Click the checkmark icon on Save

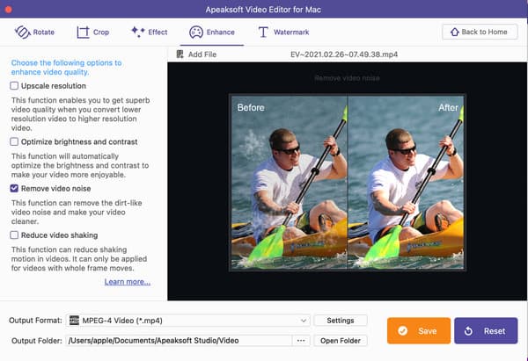pyautogui.click(x=402, y=331)
